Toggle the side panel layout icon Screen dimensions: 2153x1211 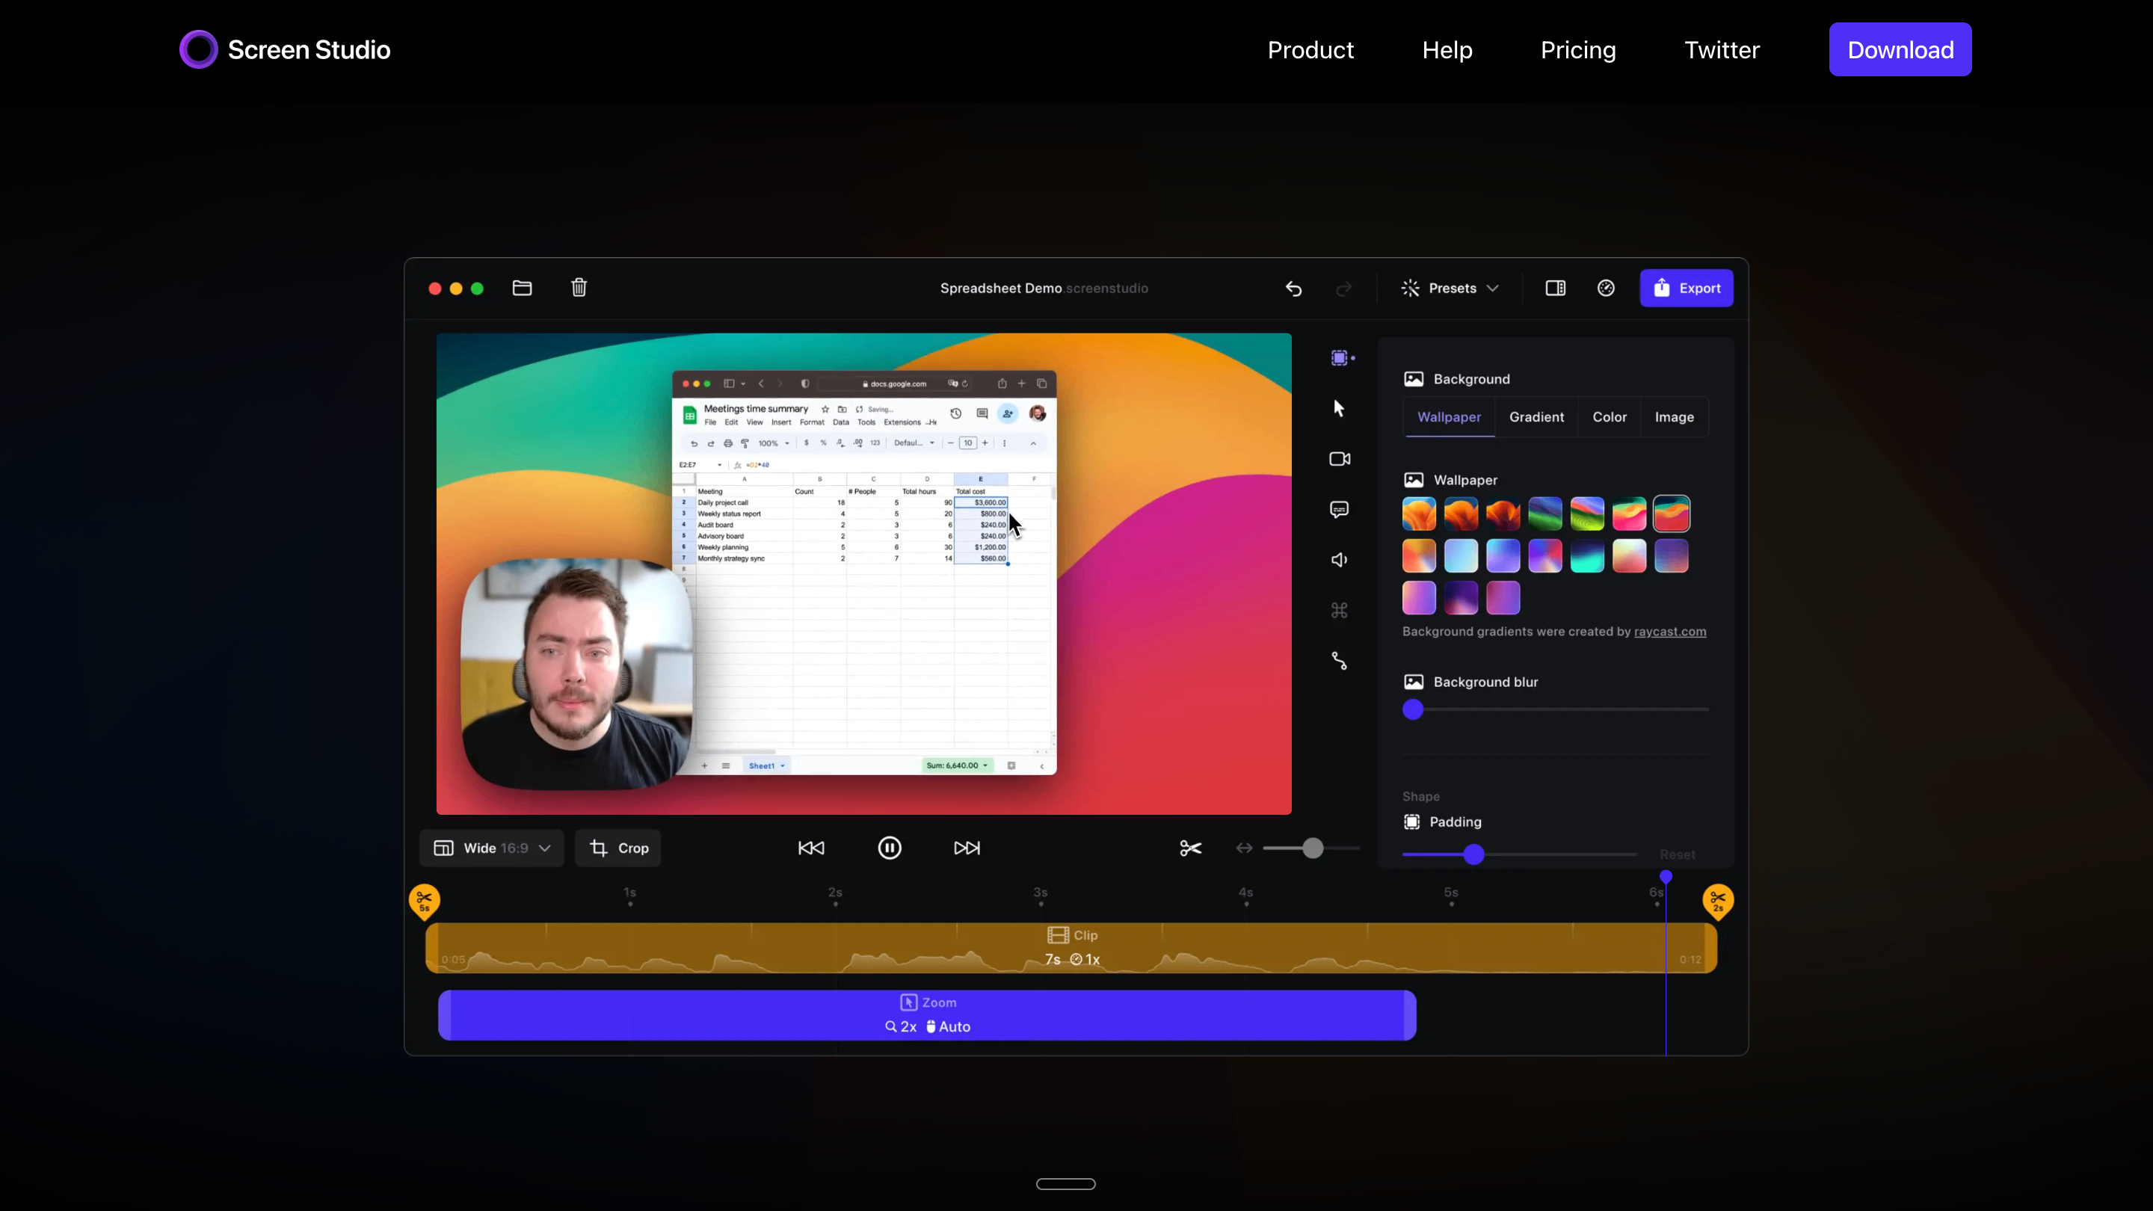(x=1555, y=289)
